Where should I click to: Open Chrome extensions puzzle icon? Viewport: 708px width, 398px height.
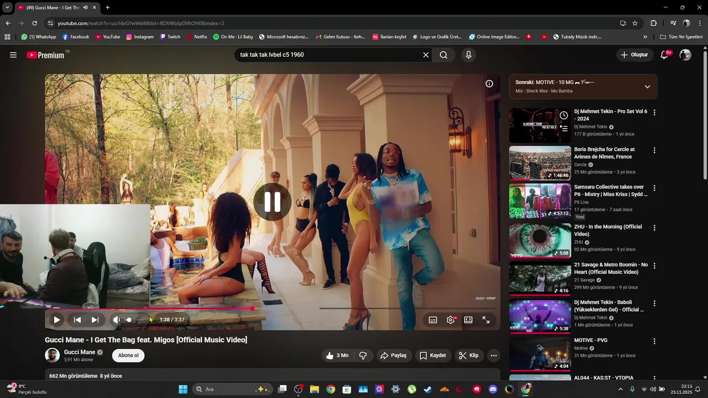653,23
